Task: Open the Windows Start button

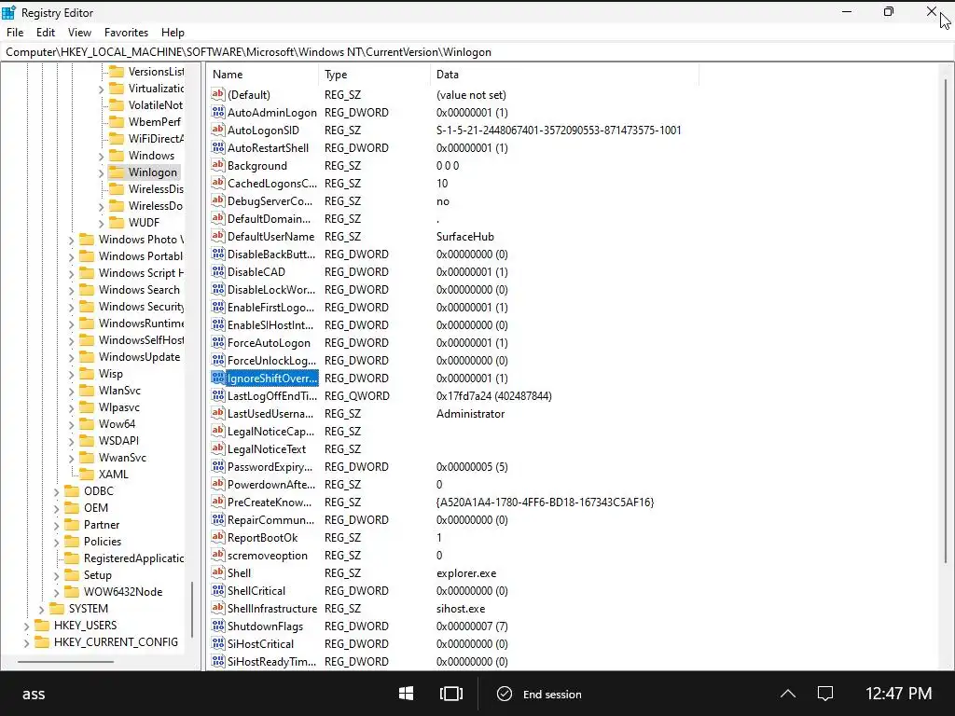Action: pyautogui.click(x=407, y=694)
